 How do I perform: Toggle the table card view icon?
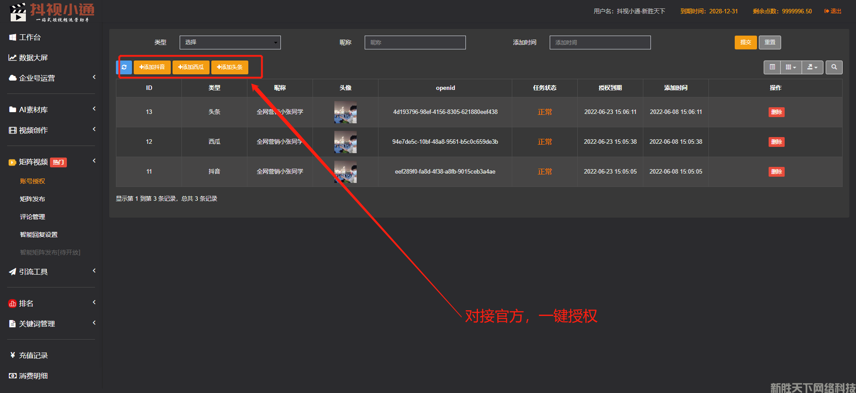pos(772,67)
